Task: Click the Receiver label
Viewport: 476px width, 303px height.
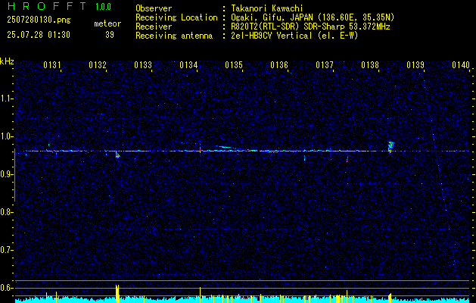Action: [x=154, y=27]
